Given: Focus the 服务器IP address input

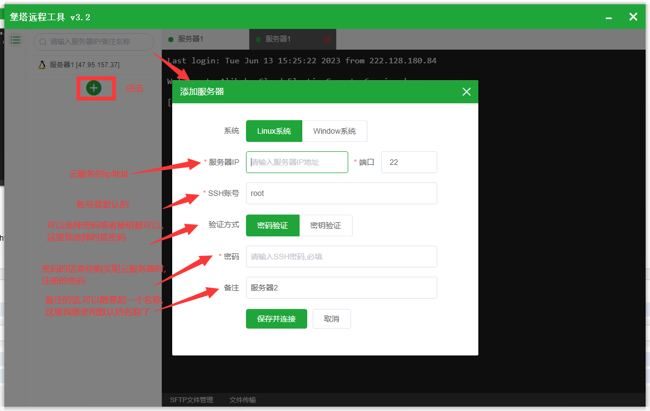Looking at the screenshot, I should pyautogui.click(x=297, y=162).
